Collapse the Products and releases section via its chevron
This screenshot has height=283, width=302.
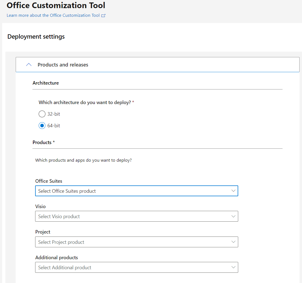pos(29,65)
